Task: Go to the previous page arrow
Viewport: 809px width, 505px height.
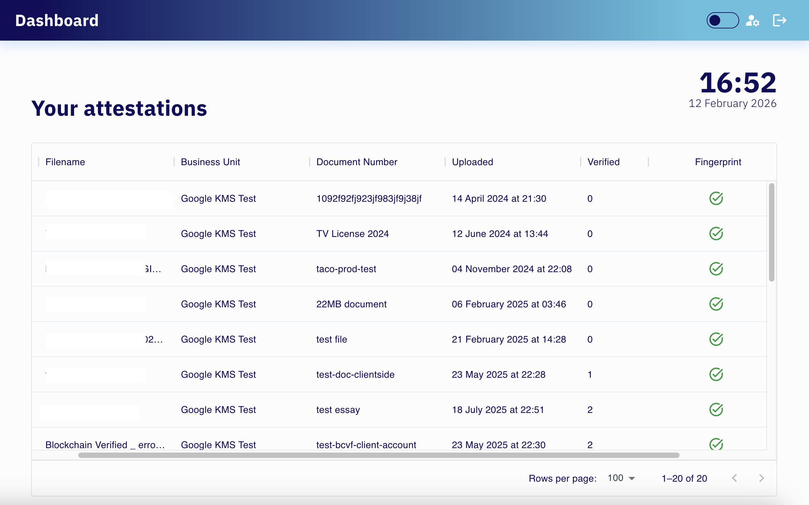Action: [x=734, y=478]
